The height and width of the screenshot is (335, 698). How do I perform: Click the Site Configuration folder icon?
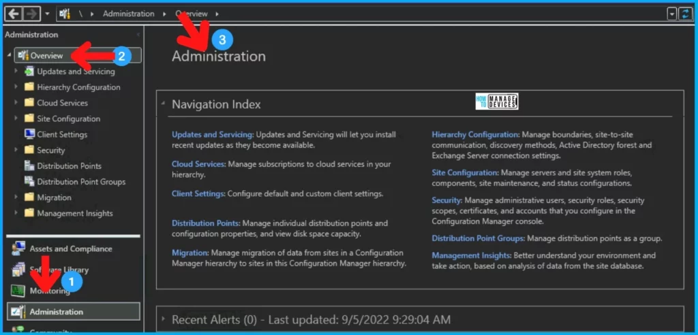tap(29, 118)
